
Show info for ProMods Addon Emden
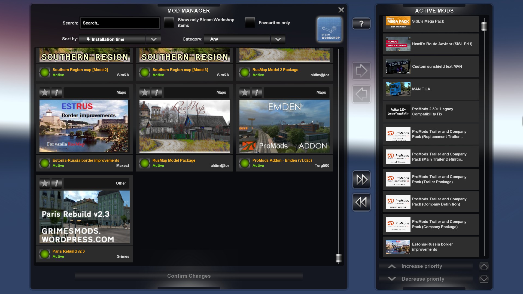point(257,93)
